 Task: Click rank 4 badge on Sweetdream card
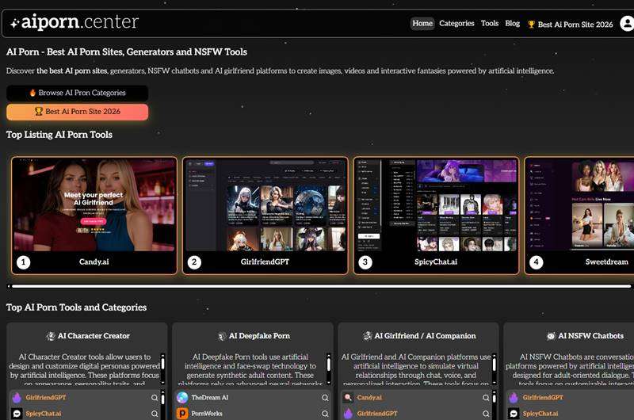tap(537, 262)
